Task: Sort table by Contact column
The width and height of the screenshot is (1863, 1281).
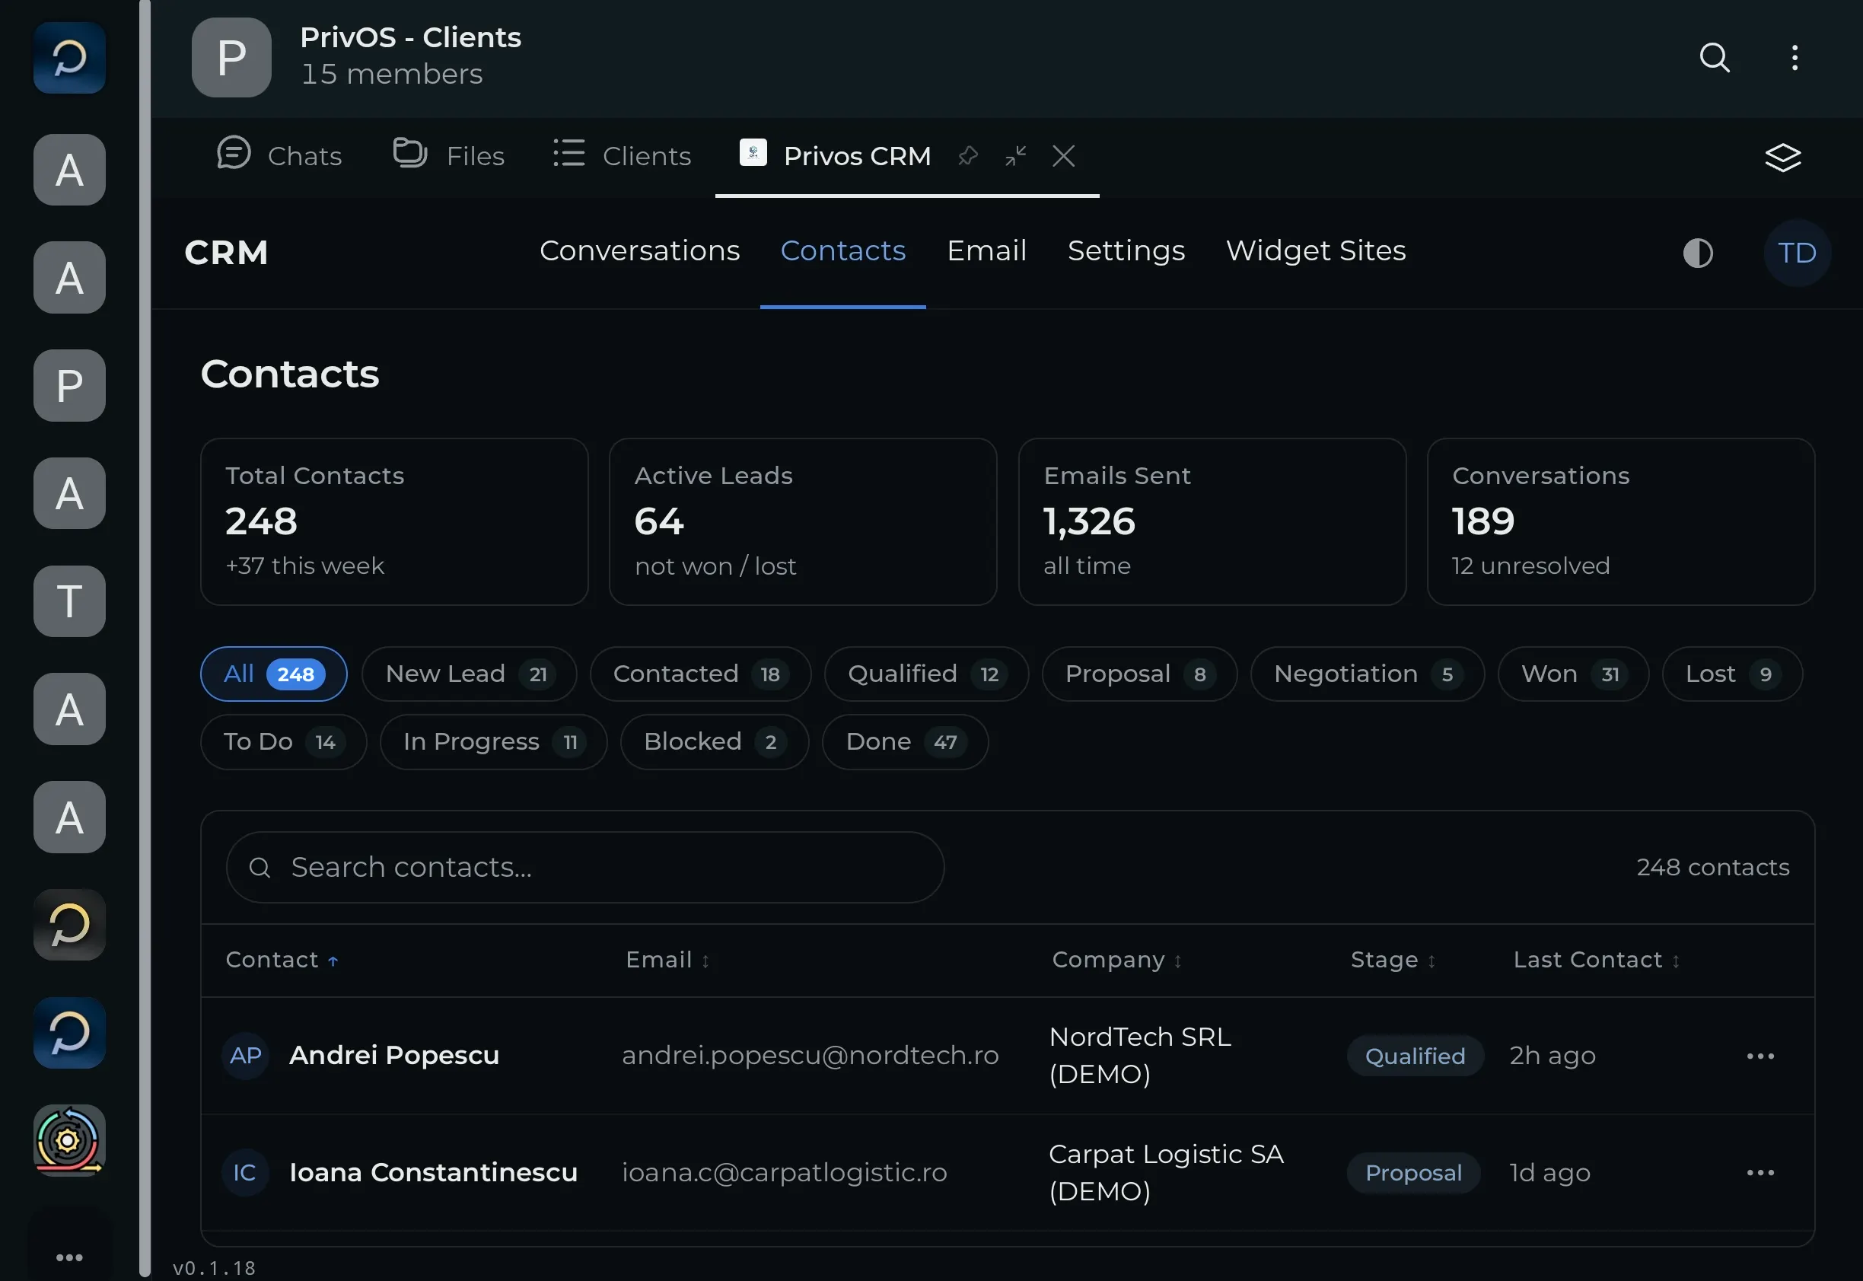Action: tap(282, 960)
